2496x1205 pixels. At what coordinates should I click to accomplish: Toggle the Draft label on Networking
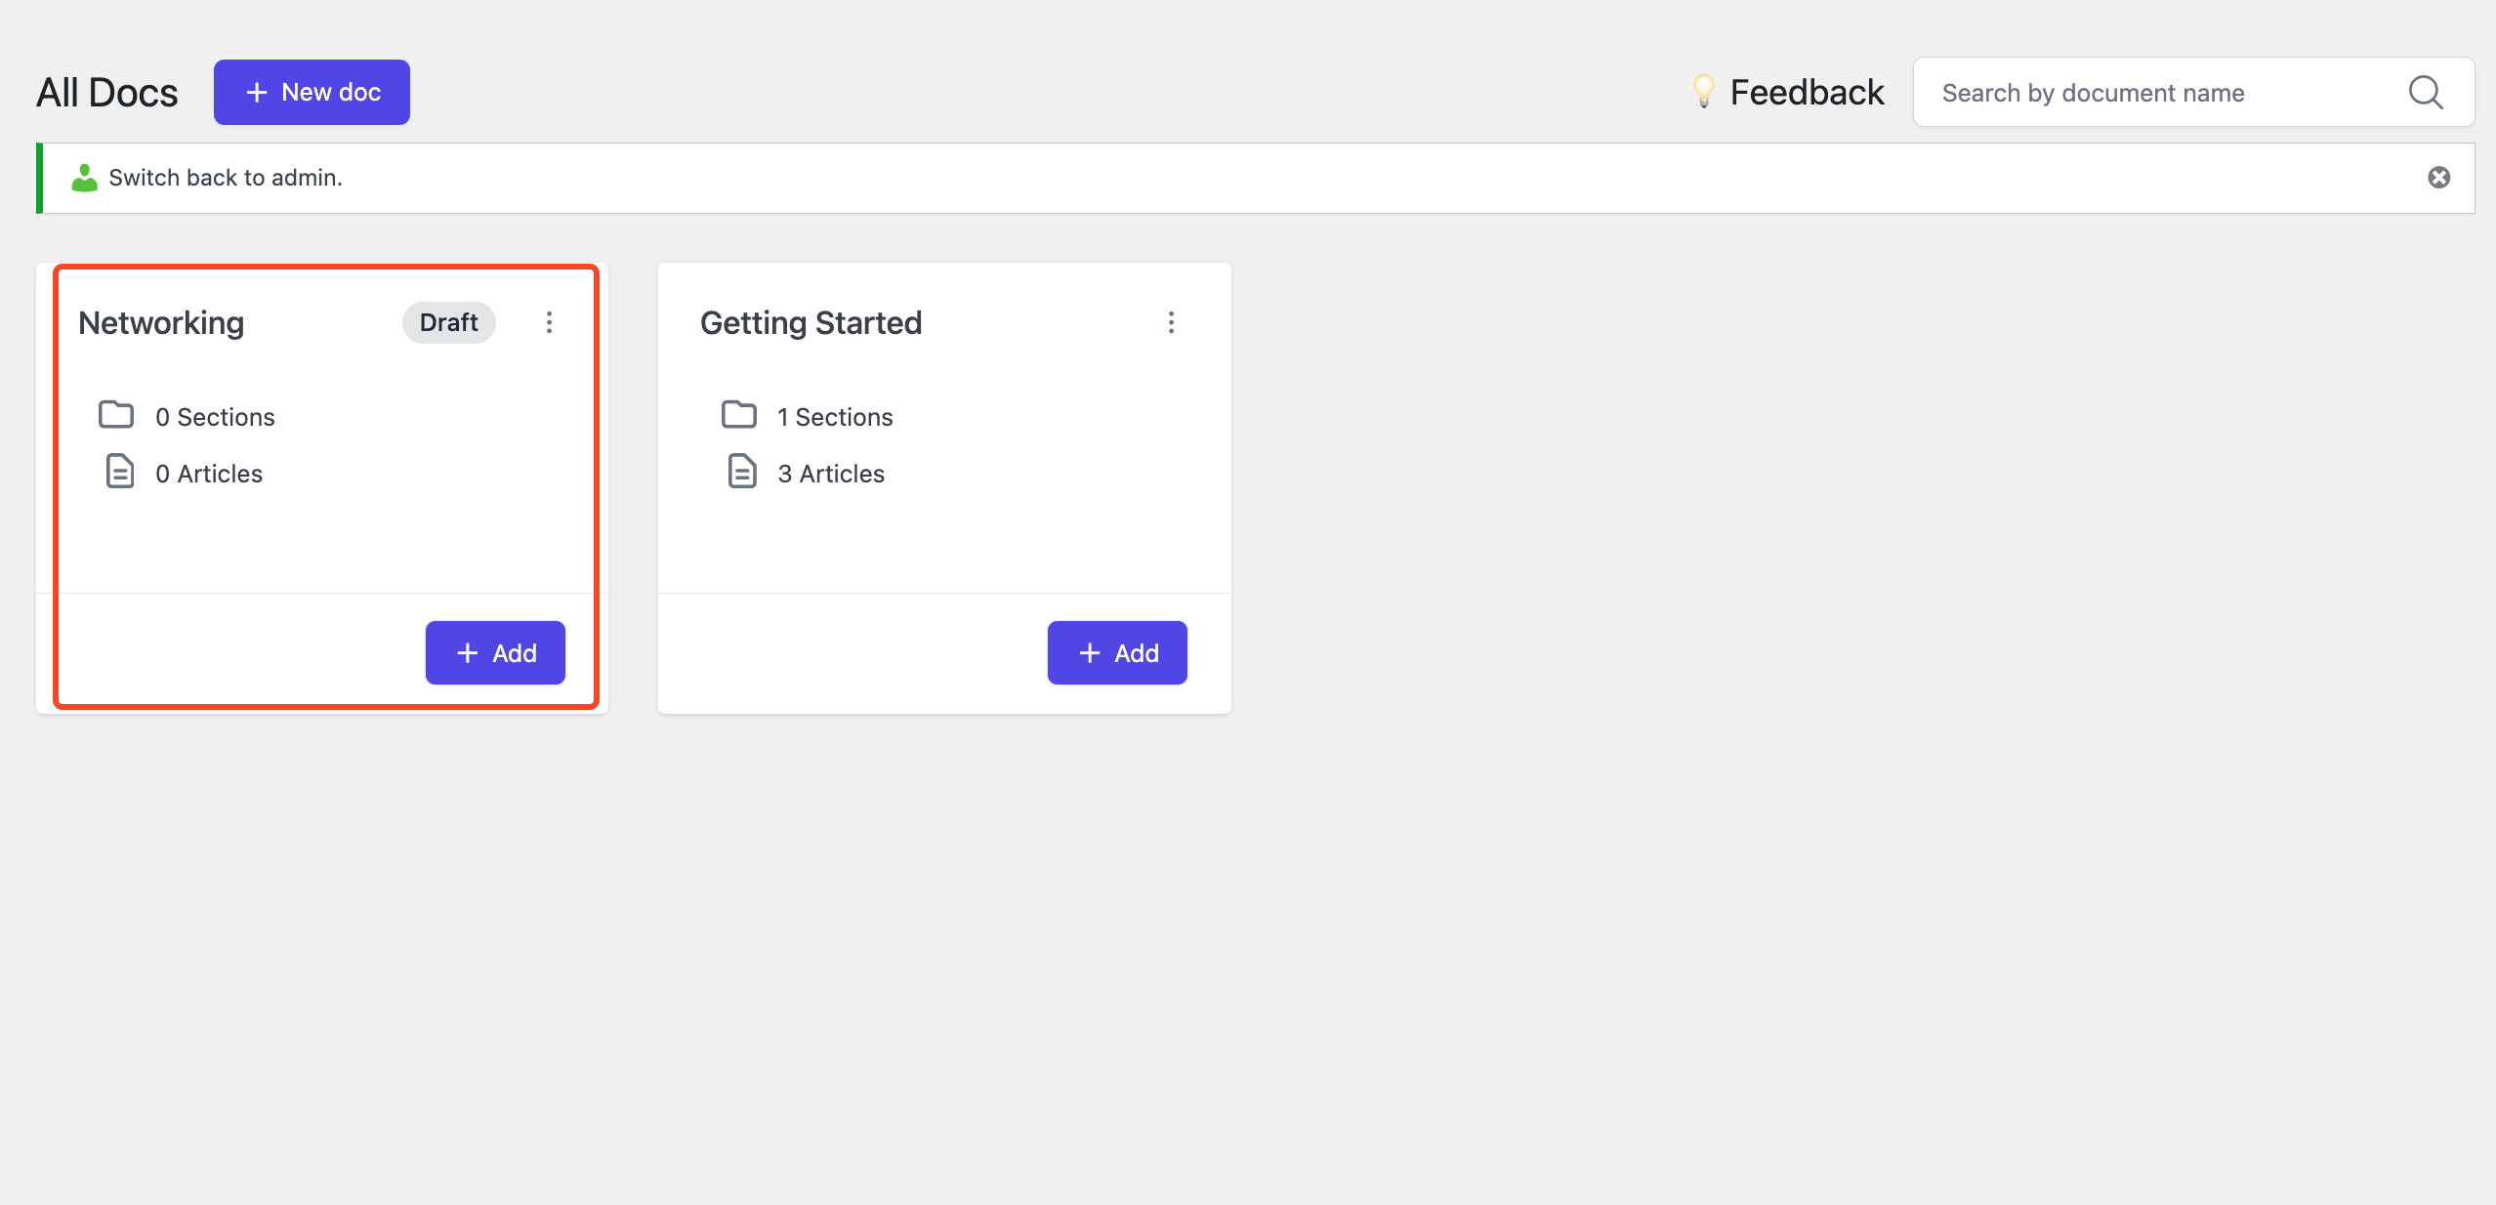[x=447, y=323]
